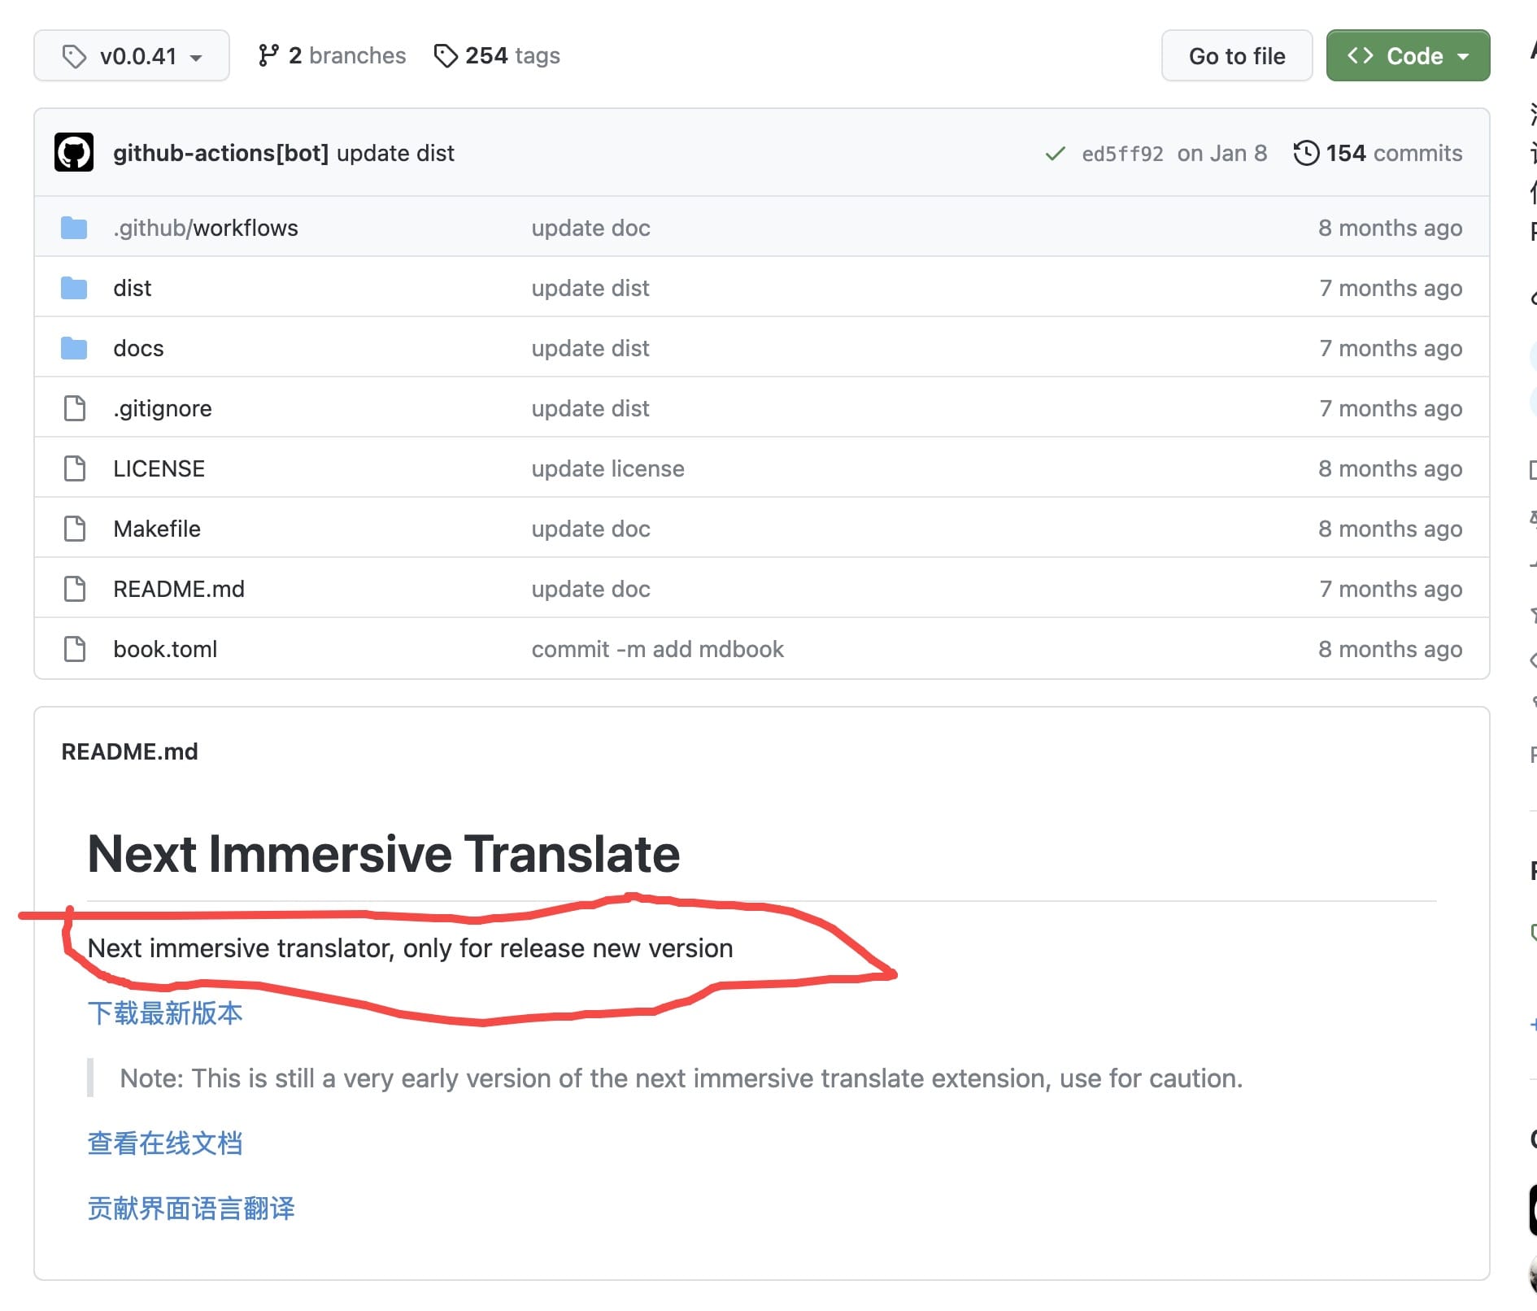1537x1311 pixels.
Task: Click the Go to file button
Action: [x=1237, y=56]
